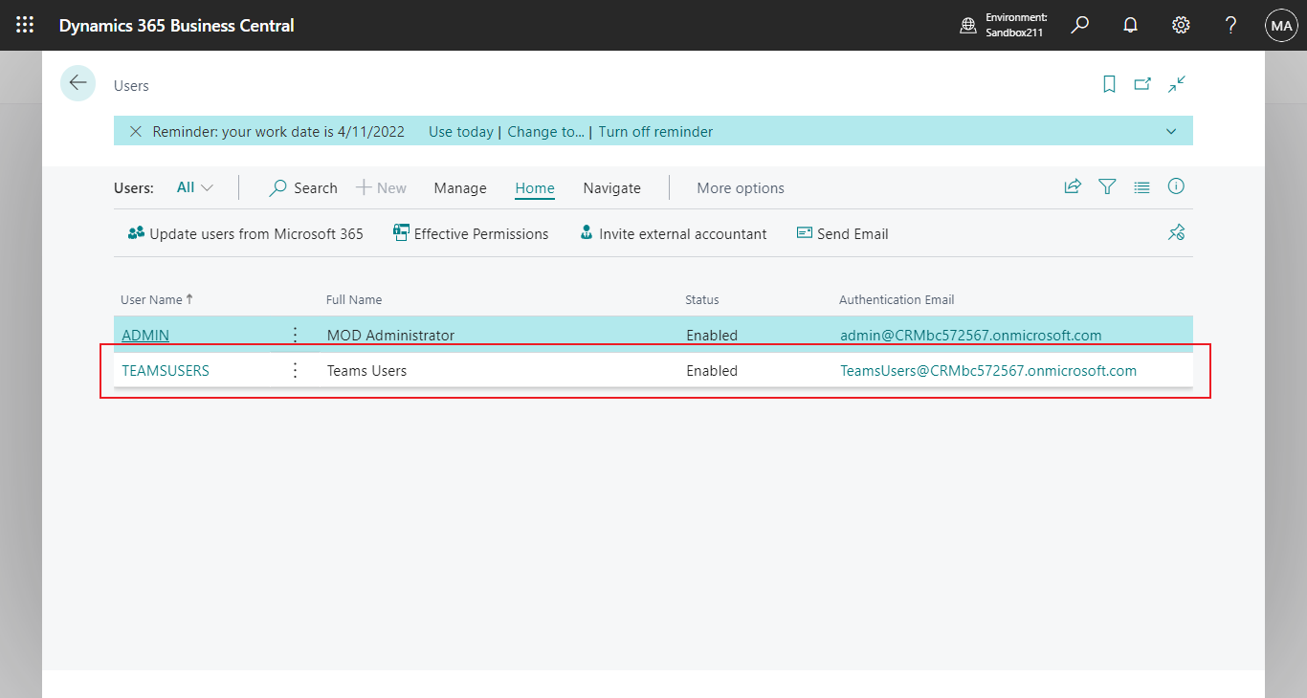Click the back arrow button
Screen dimensions: 1307x698
(x=78, y=83)
